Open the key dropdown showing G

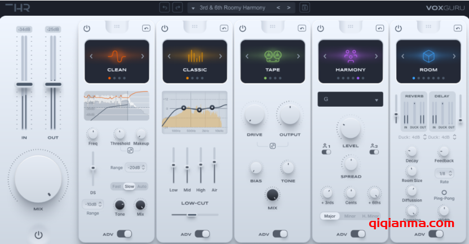coord(350,99)
